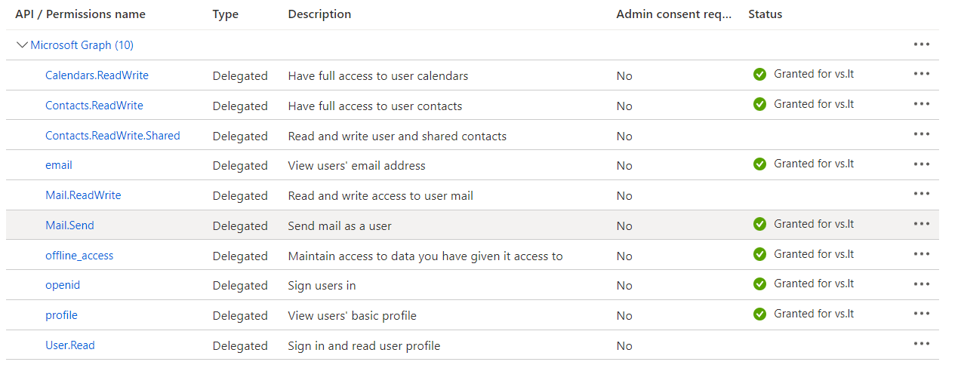The width and height of the screenshot is (958, 371).
Task: Open Microsoft Graph (10) API link
Action: click(x=82, y=45)
